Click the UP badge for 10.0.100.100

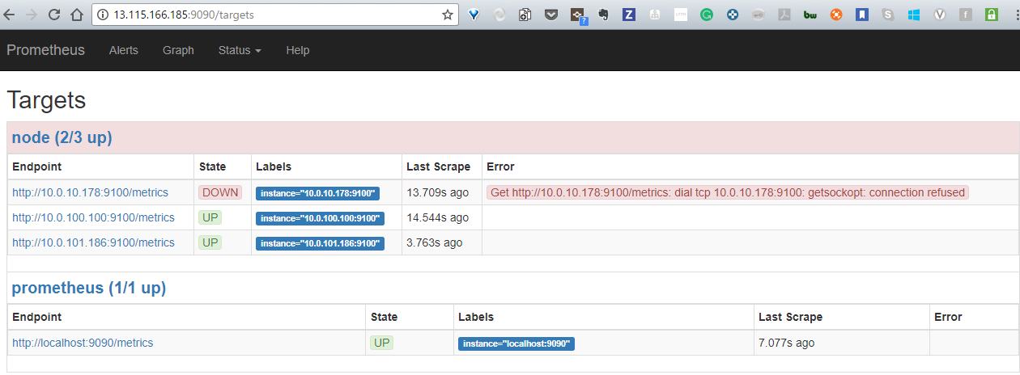pos(210,217)
